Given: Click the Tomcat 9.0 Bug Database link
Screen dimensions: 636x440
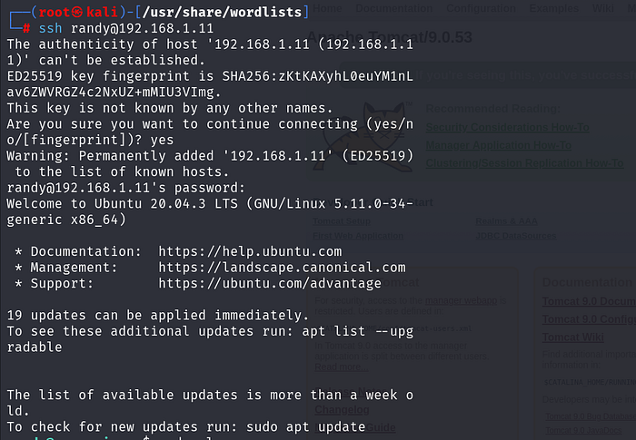Looking at the screenshot, I should pyautogui.click(x=589, y=416).
